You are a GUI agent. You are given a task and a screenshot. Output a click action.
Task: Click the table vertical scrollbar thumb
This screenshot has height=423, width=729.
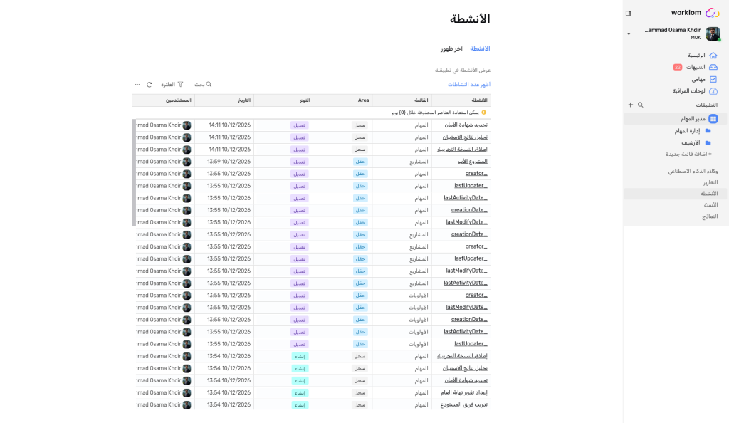click(135, 172)
